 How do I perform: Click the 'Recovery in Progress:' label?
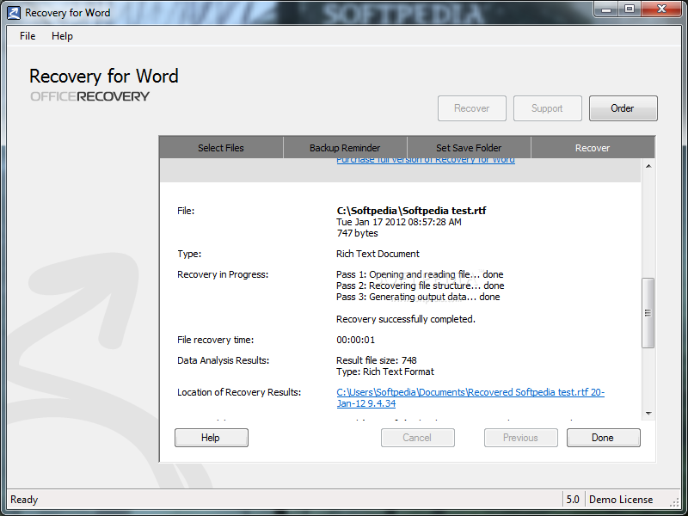click(x=223, y=274)
